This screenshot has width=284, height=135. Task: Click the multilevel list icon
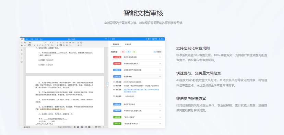(x=64, y=43)
